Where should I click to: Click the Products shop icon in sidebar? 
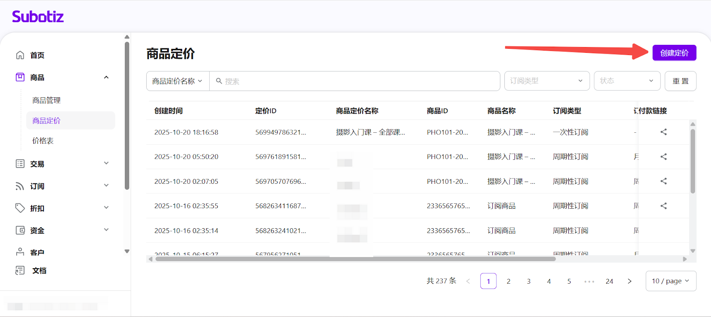[x=20, y=77]
